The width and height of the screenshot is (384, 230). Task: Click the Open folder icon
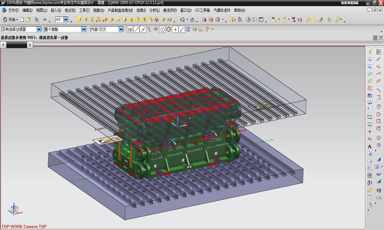click(28, 20)
